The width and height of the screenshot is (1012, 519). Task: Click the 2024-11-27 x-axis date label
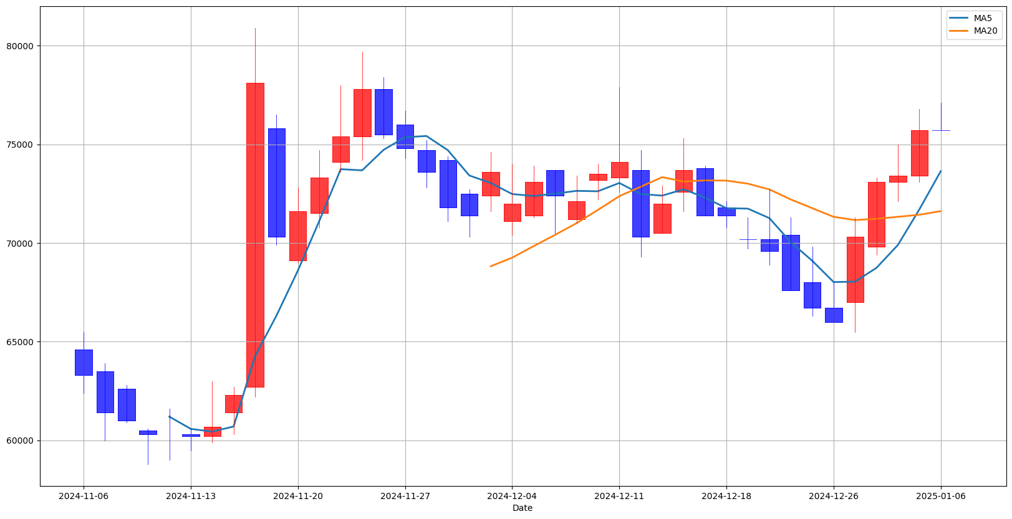point(405,497)
